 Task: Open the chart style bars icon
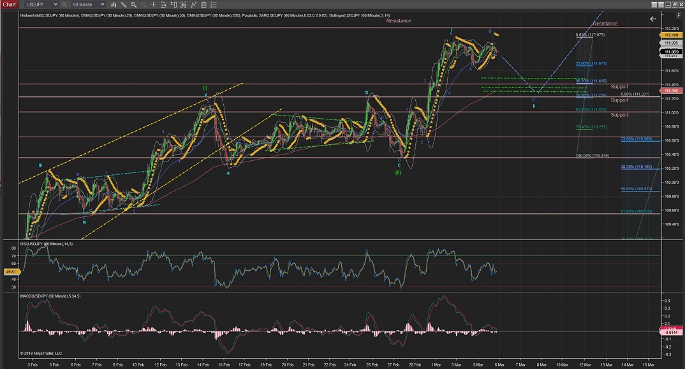tap(114, 4)
